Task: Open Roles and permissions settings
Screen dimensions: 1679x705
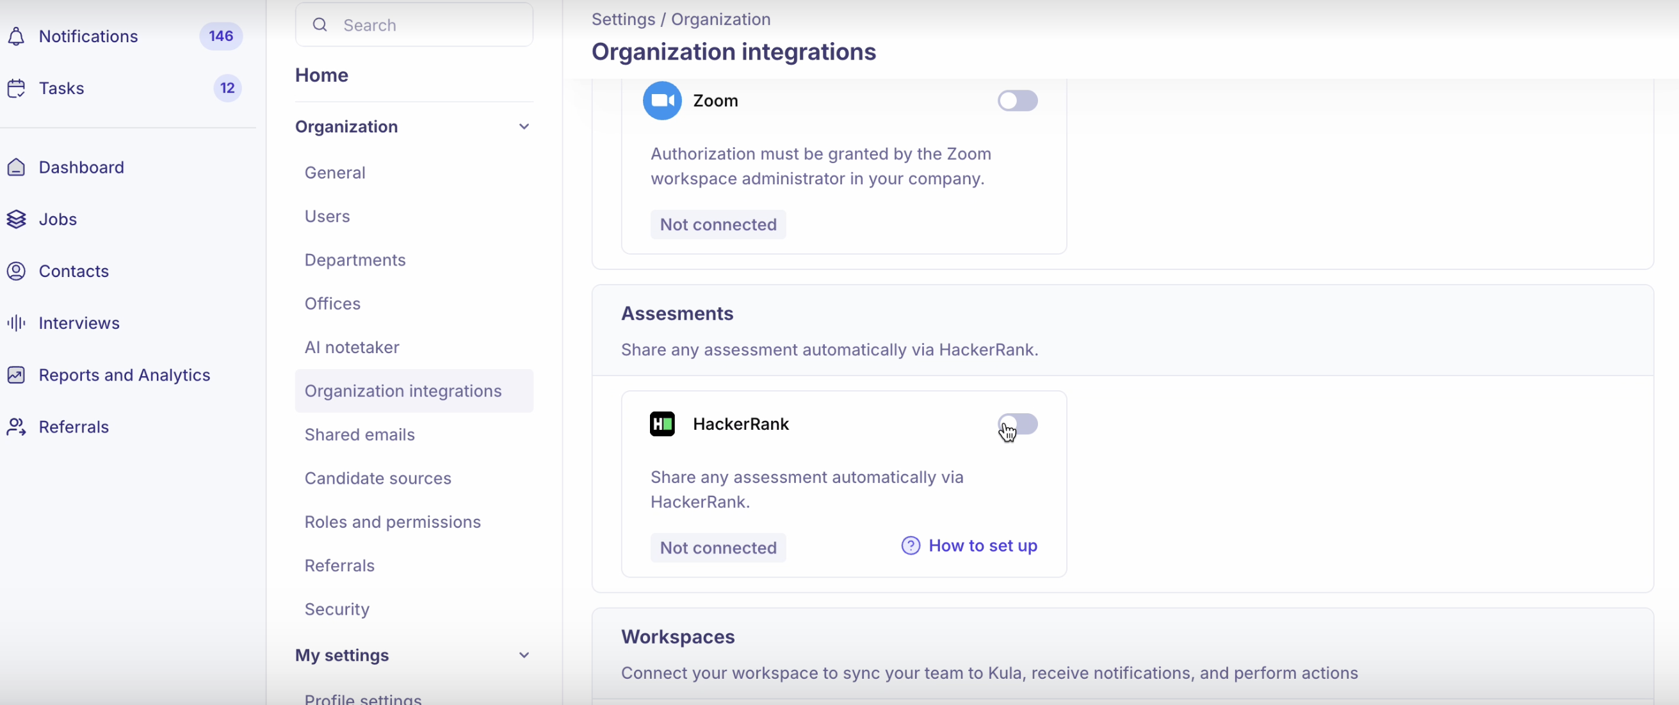Action: pyautogui.click(x=393, y=522)
